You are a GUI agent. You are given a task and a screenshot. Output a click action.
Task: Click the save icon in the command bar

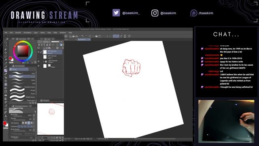click(76, 36)
